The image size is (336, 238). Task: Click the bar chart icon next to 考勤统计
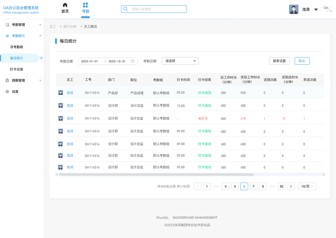(x=7, y=36)
